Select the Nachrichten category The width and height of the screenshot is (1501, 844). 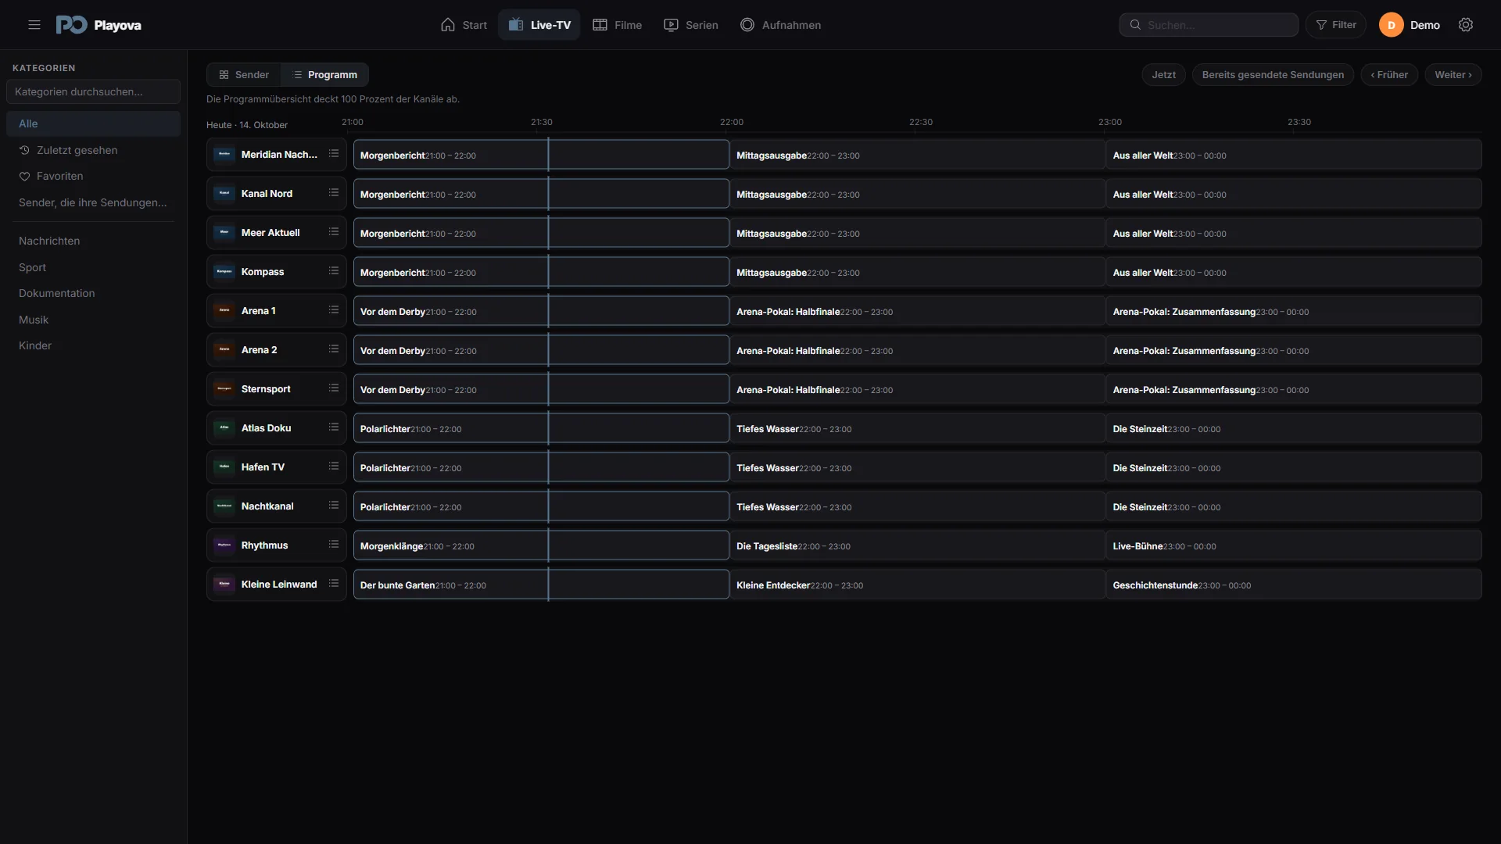[x=93, y=241]
